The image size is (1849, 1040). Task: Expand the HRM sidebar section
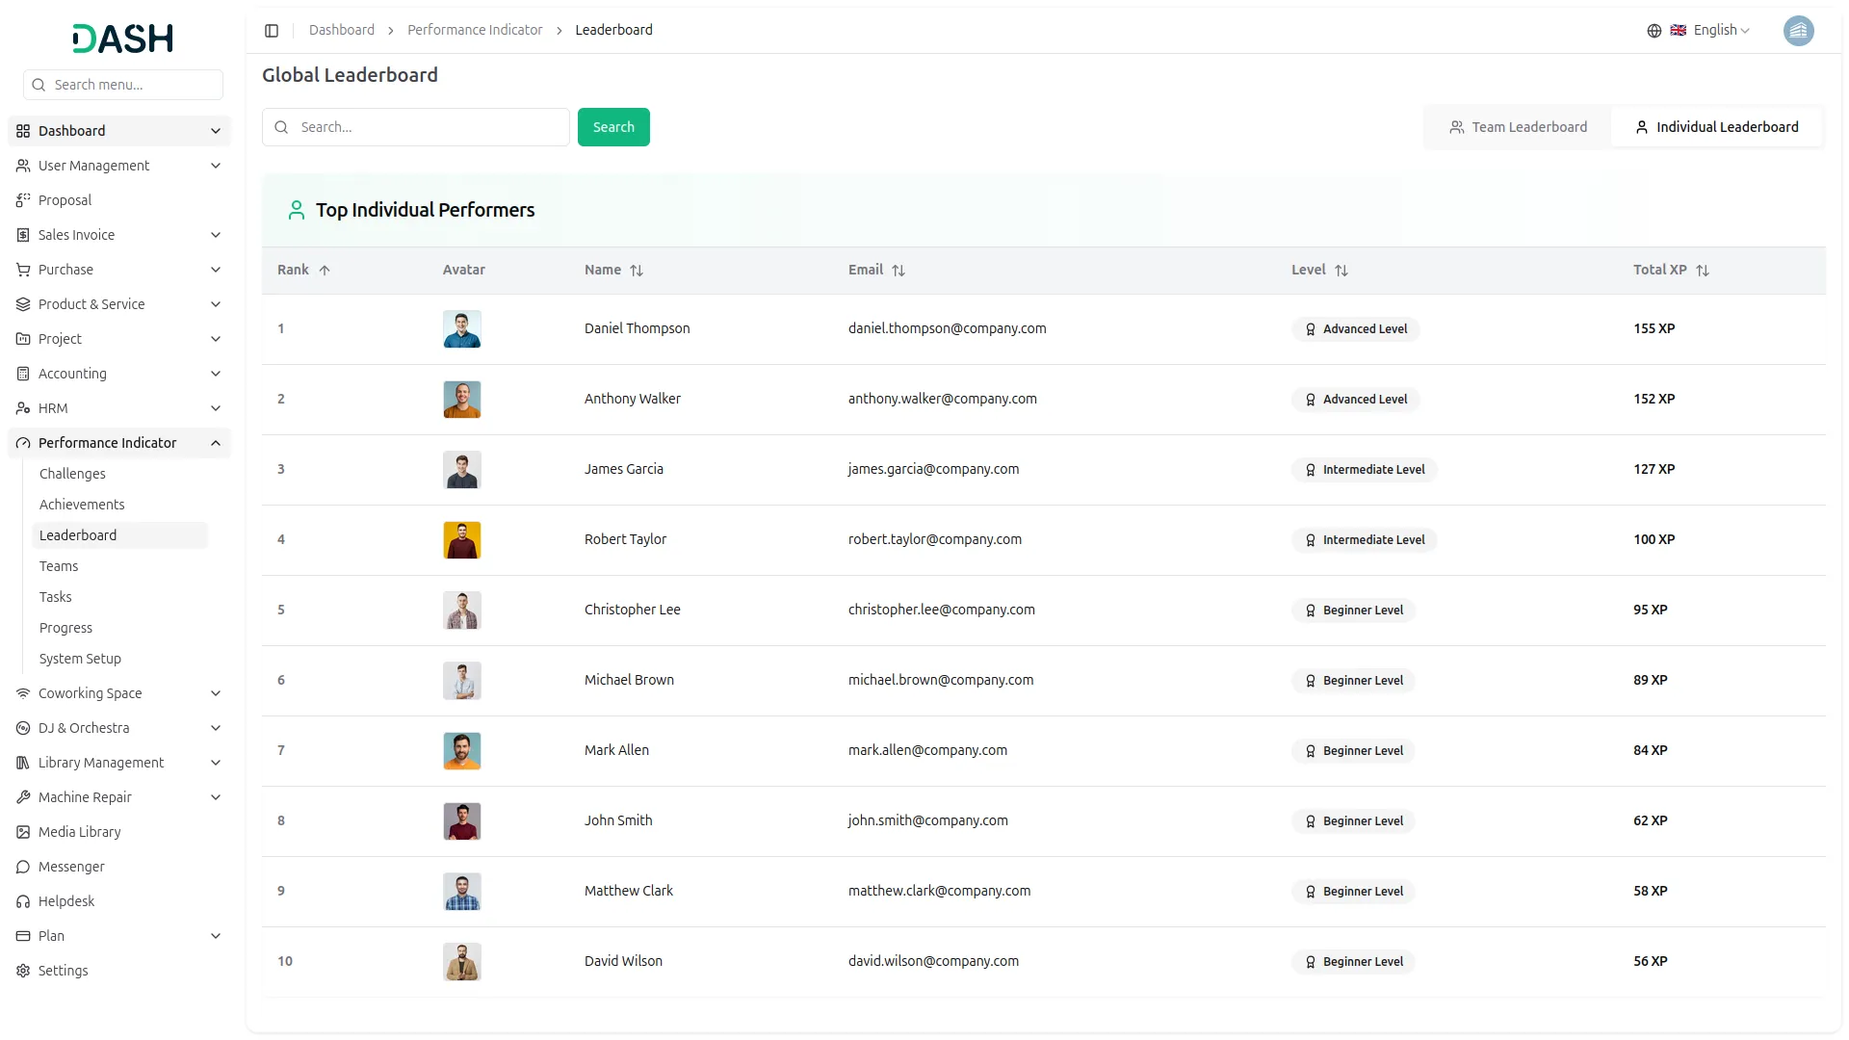point(216,408)
